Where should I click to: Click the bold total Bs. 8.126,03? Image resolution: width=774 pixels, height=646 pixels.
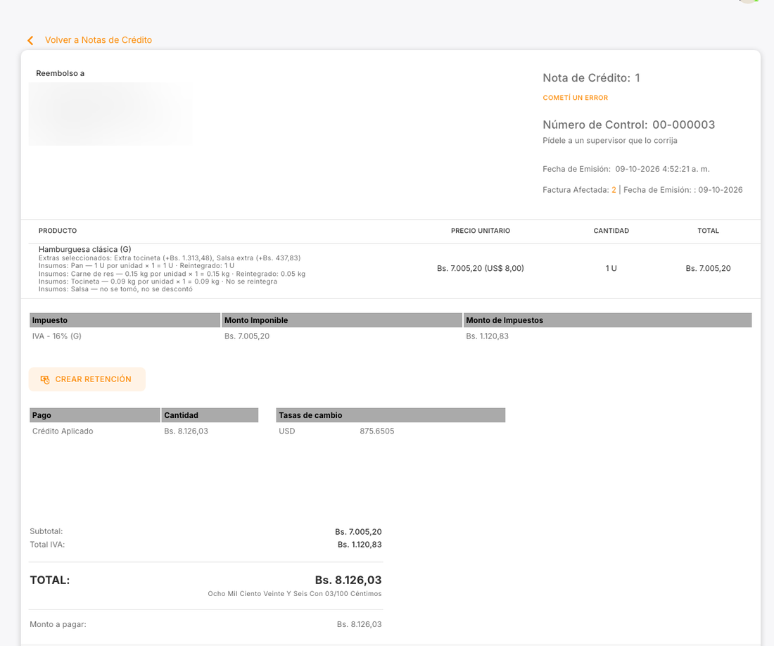[x=348, y=581]
